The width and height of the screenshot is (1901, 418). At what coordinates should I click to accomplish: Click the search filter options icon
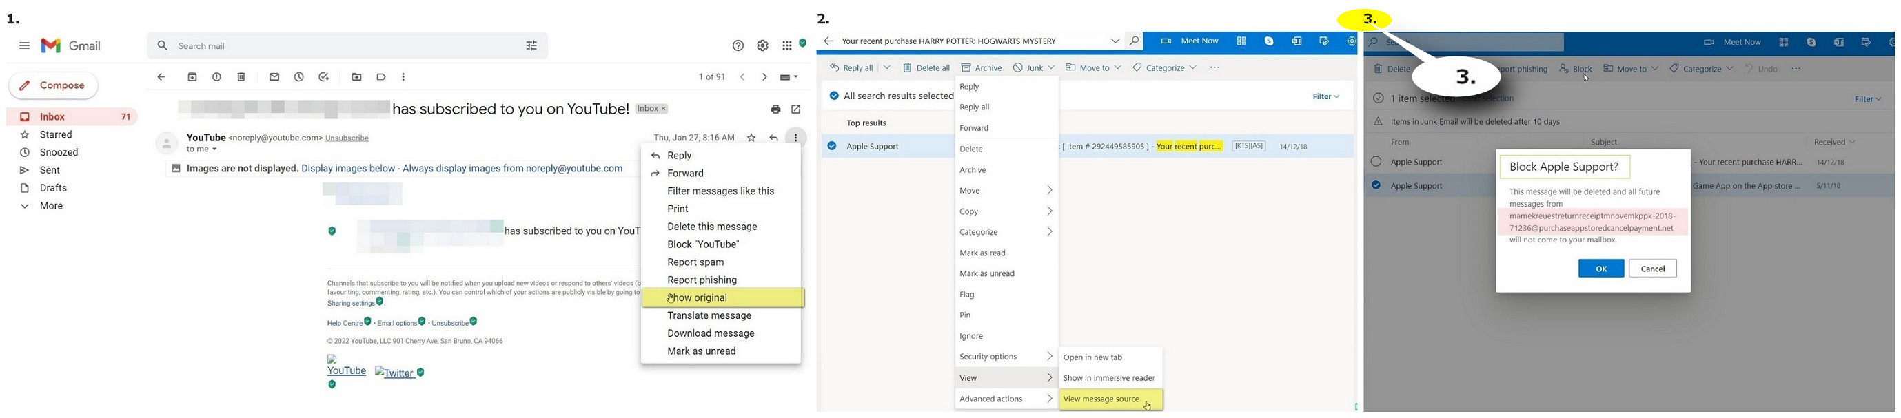(531, 45)
